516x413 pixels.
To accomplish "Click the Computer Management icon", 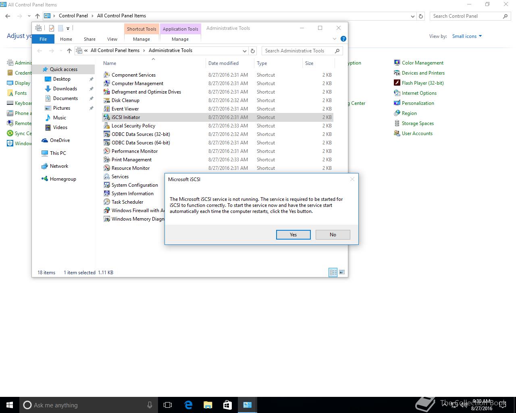I will pyautogui.click(x=107, y=83).
